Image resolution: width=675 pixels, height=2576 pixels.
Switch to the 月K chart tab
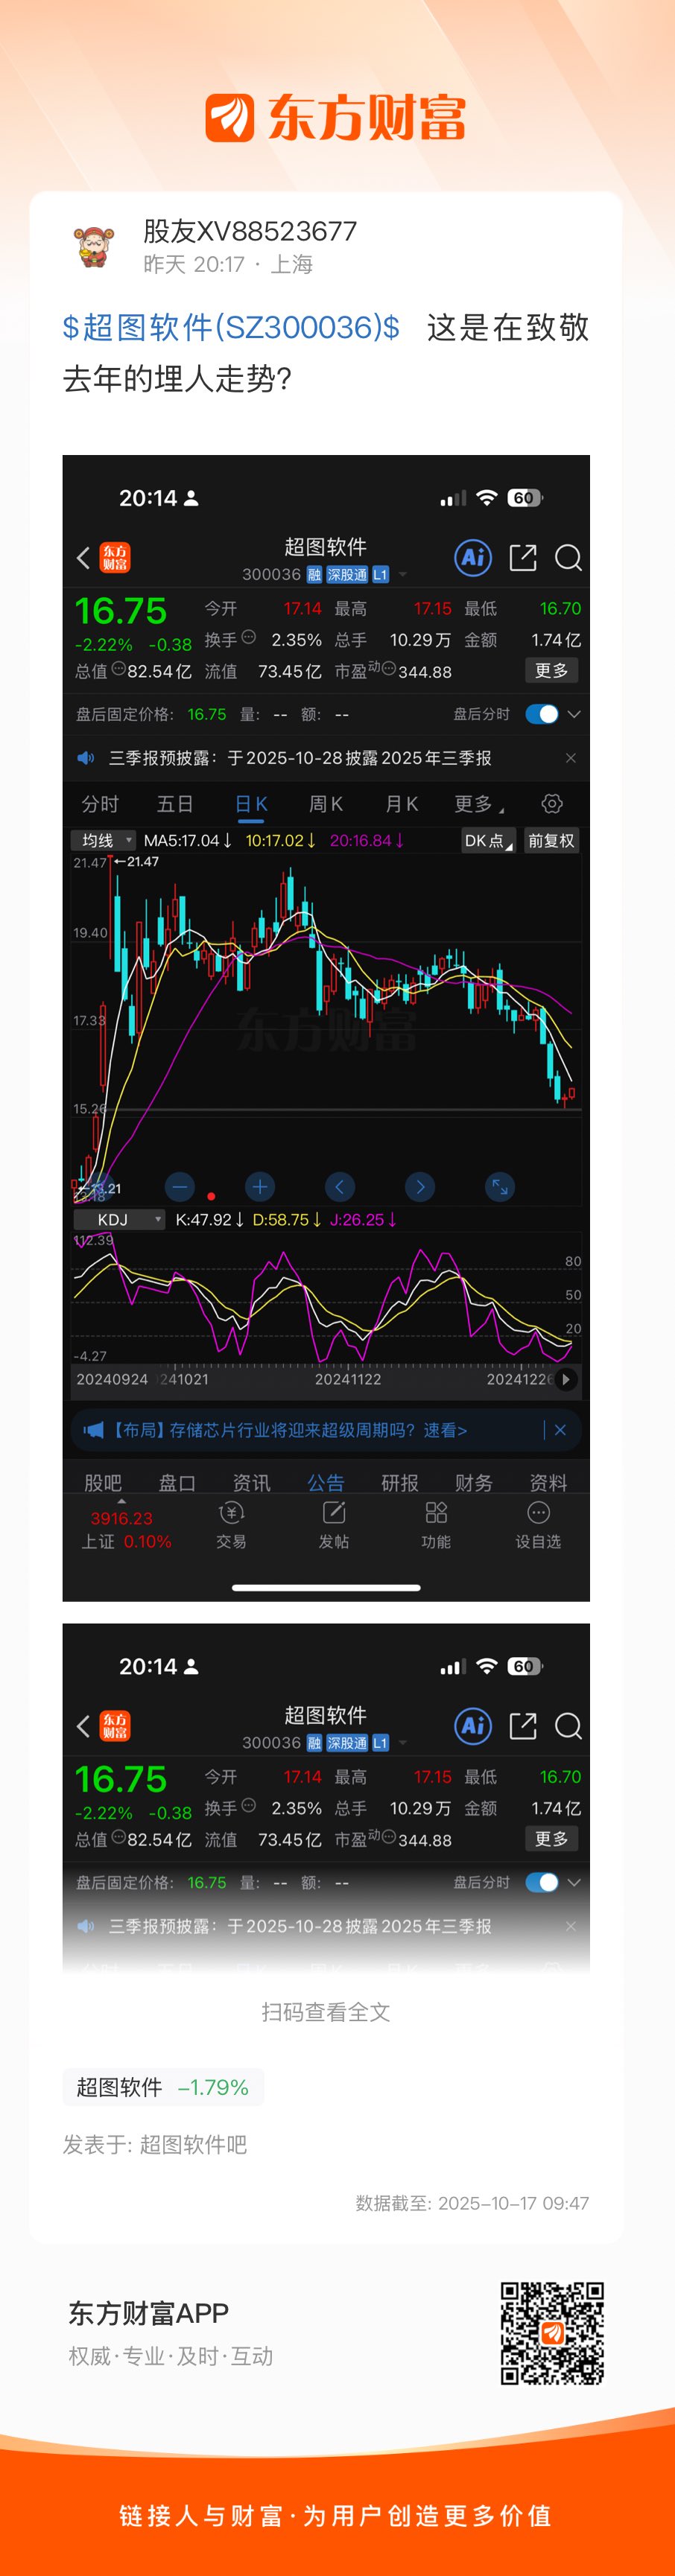pyautogui.click(x=401, y=804)
